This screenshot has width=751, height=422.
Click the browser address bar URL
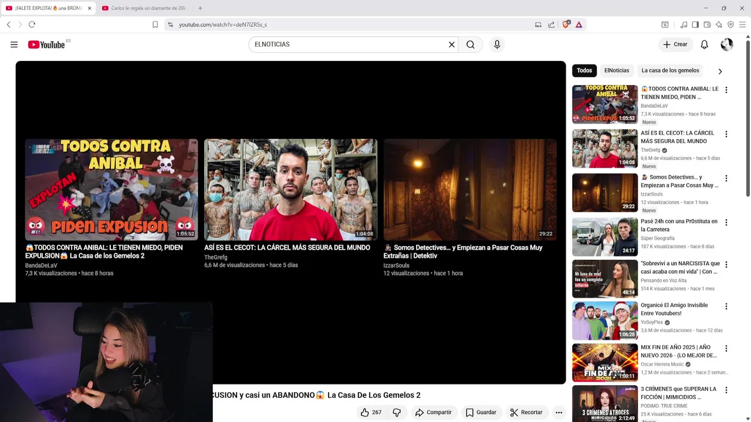[223, 25]
